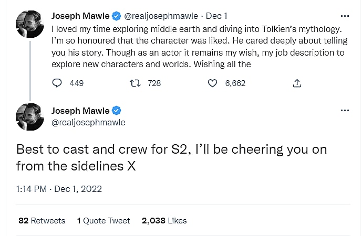
Task: Open Joseph Mawle's avatar on first tweet
Action: tap(30, 24)
